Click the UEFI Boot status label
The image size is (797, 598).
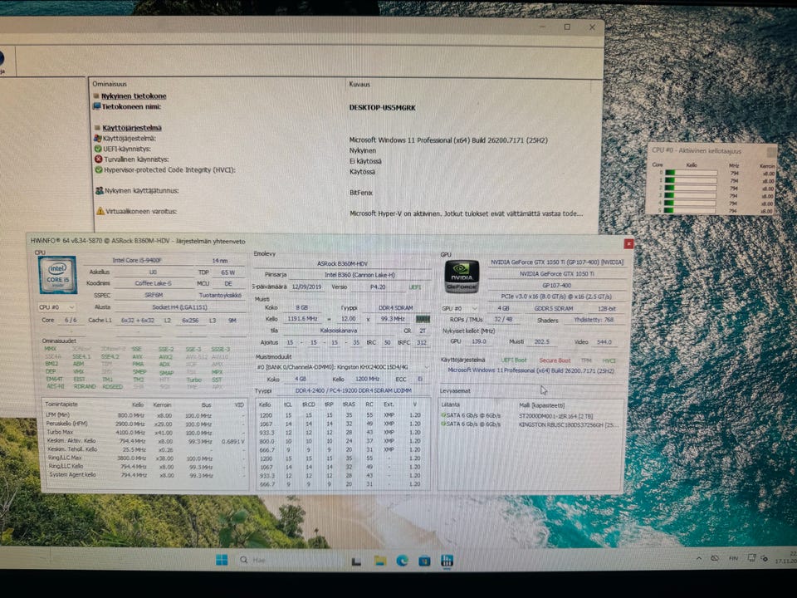514,360
